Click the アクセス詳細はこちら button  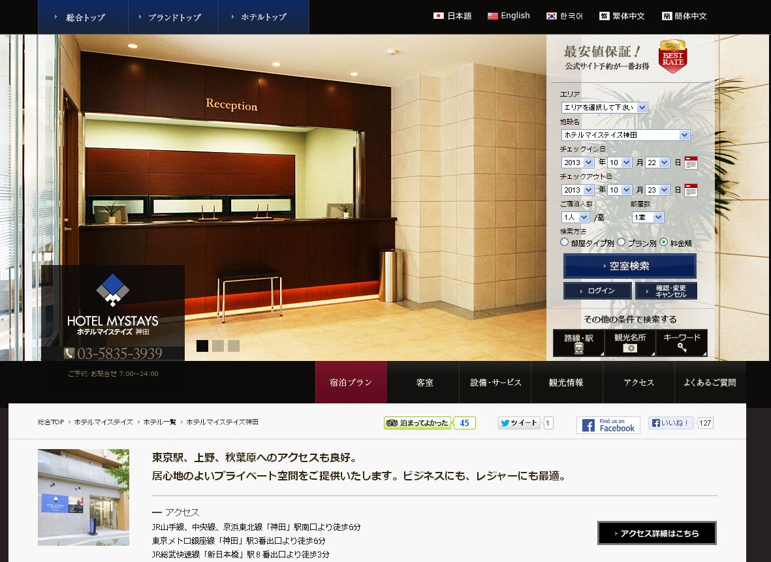[657, 533]
